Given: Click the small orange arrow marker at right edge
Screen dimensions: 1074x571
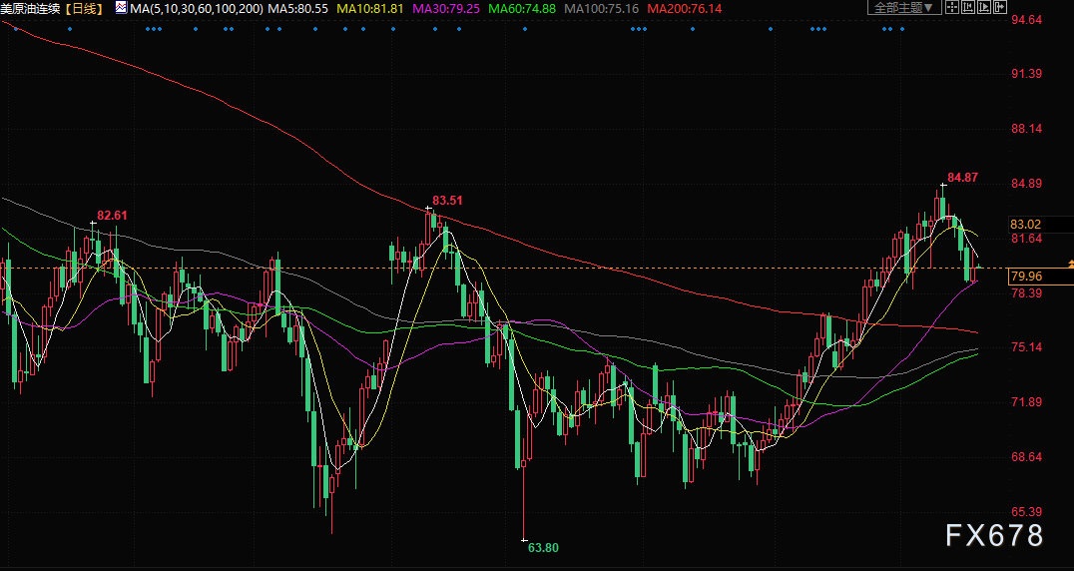Looking at the screenshot, I should pyautogui.click(x=1071, y=264).
